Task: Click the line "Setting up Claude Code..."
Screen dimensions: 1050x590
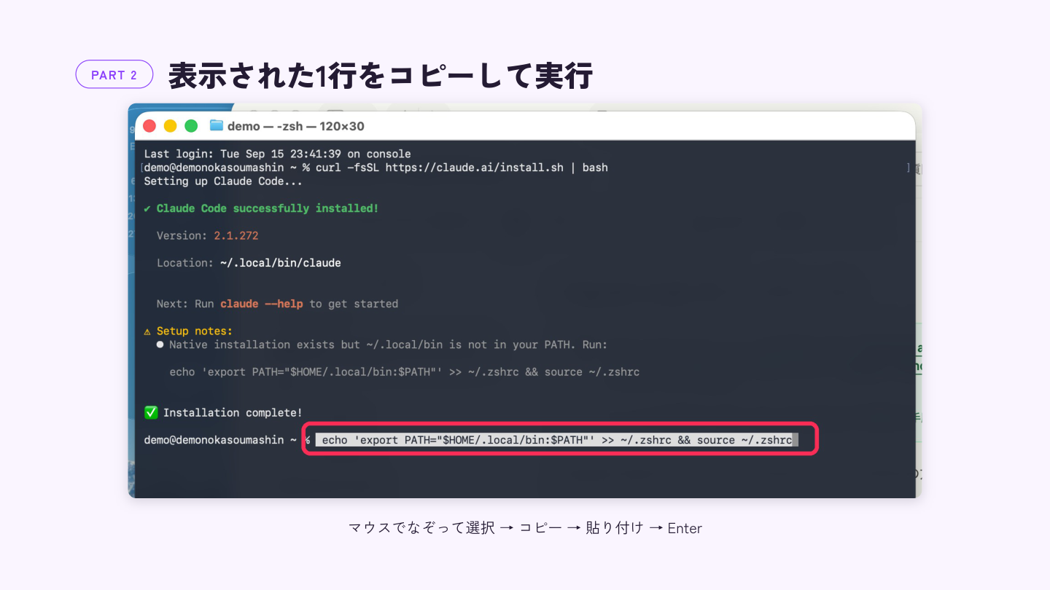Action: click(x=223, y=181)
